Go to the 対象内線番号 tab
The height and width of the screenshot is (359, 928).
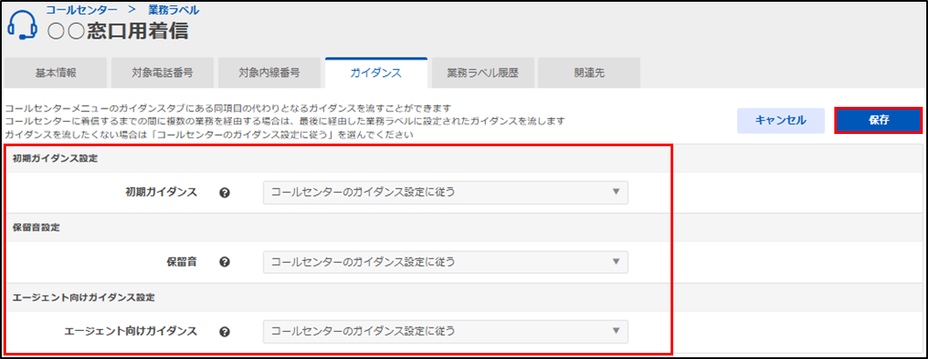point(269,74)
